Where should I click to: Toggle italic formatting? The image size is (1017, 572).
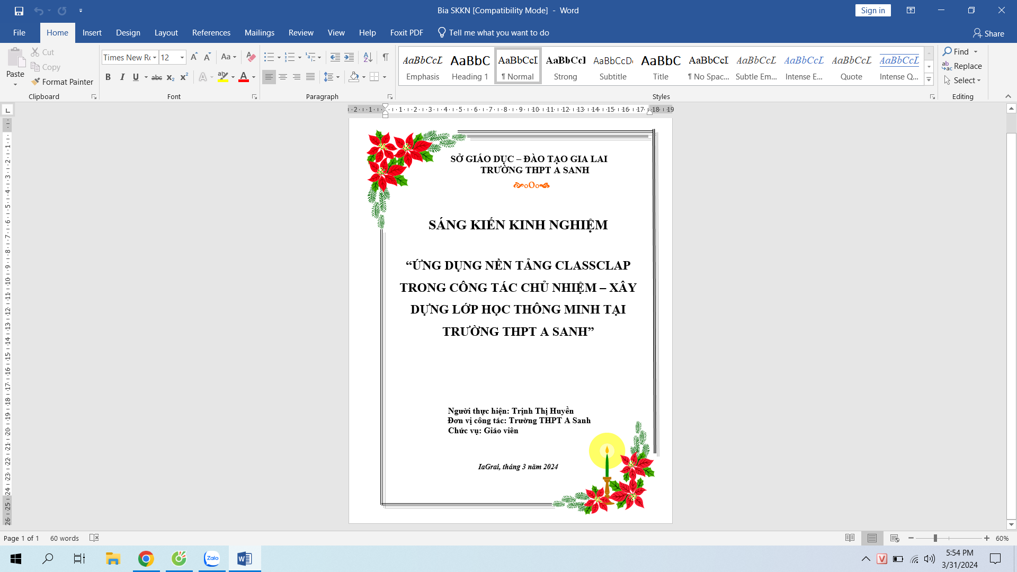(x=122, y=77)
